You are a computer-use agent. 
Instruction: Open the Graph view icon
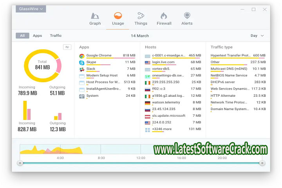tap(95, 16)
